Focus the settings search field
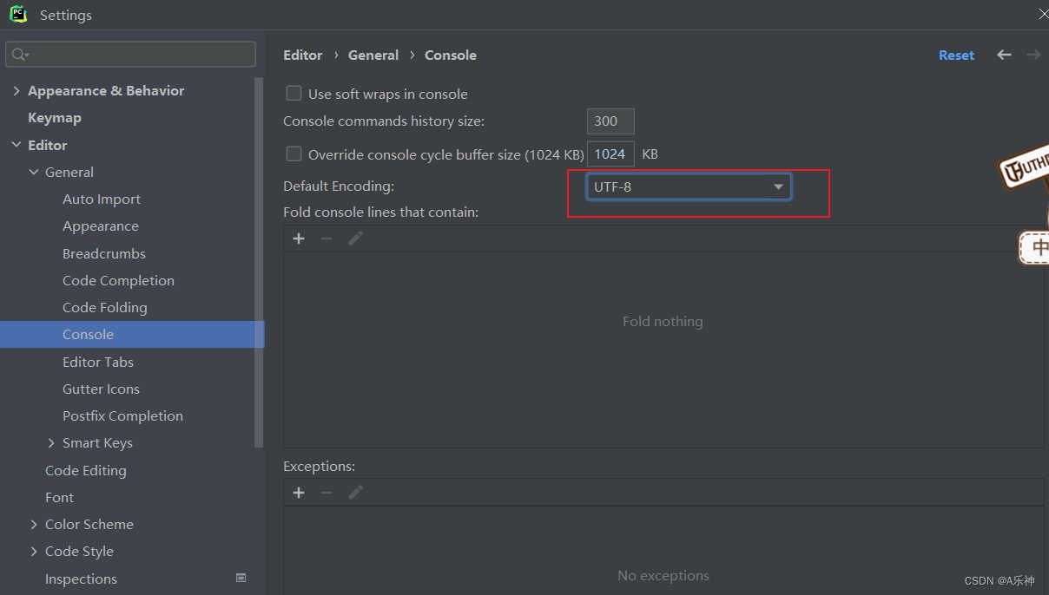Viewport: 1049px width, 595px height. [130, 55]
